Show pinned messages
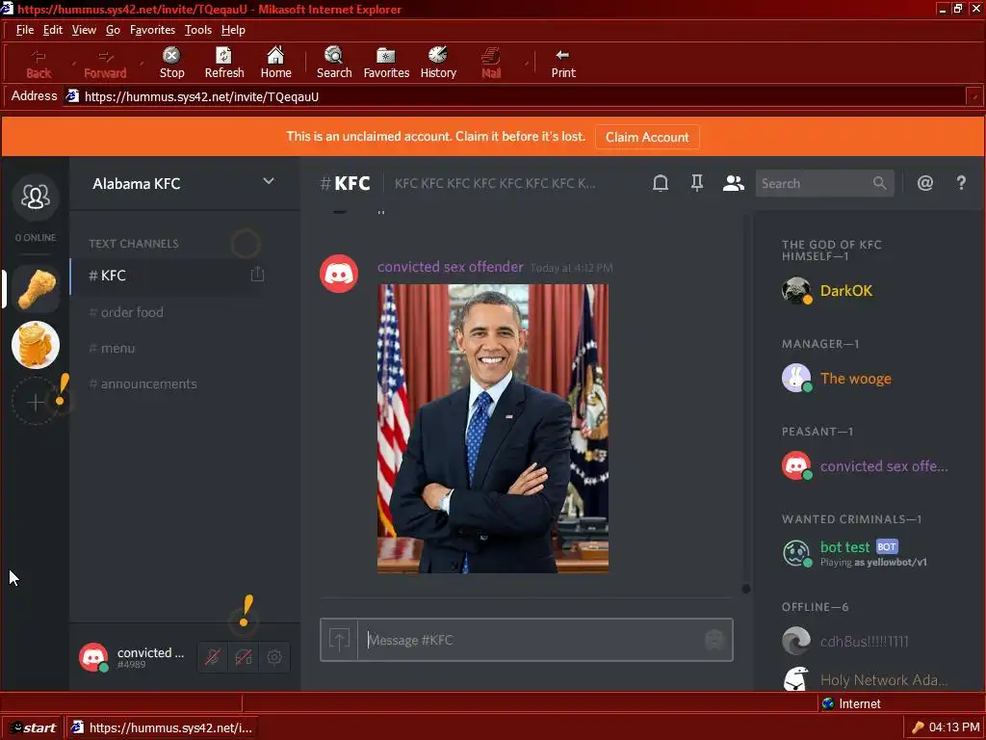The height and width of the screenshot is (740, 986). [697, 183]
